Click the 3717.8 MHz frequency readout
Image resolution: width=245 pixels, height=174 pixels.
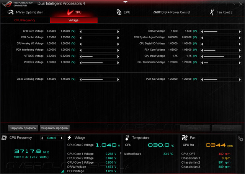click(32, 151)
